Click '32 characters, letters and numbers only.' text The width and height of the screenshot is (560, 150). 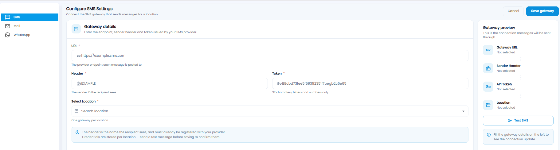click(300, 92)
